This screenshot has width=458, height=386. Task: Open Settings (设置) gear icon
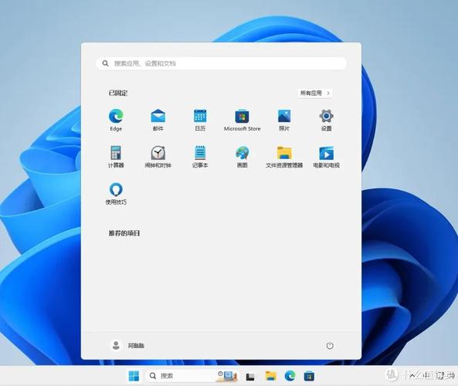tap(326, 120)
